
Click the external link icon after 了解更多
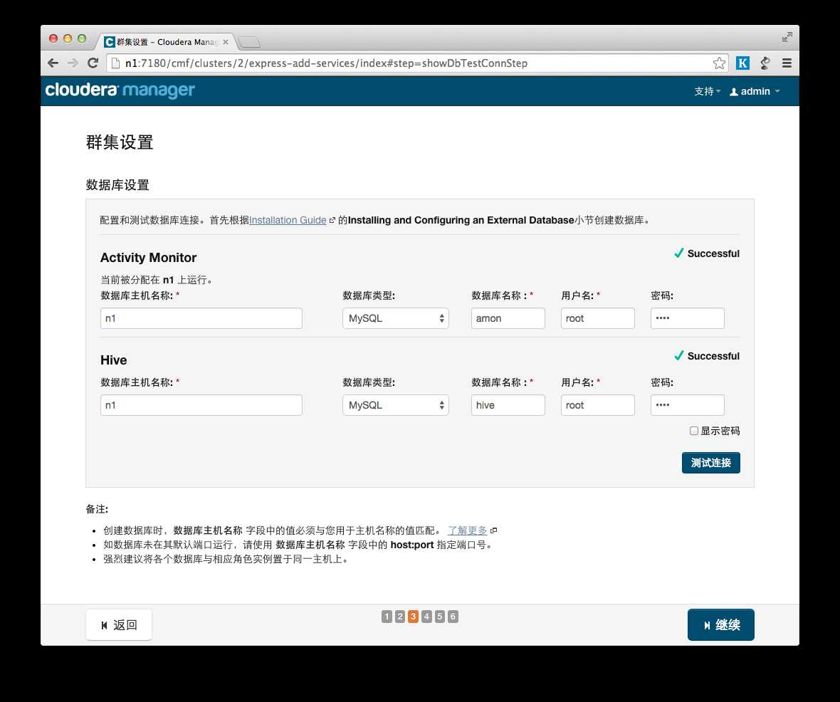point(494,530)
